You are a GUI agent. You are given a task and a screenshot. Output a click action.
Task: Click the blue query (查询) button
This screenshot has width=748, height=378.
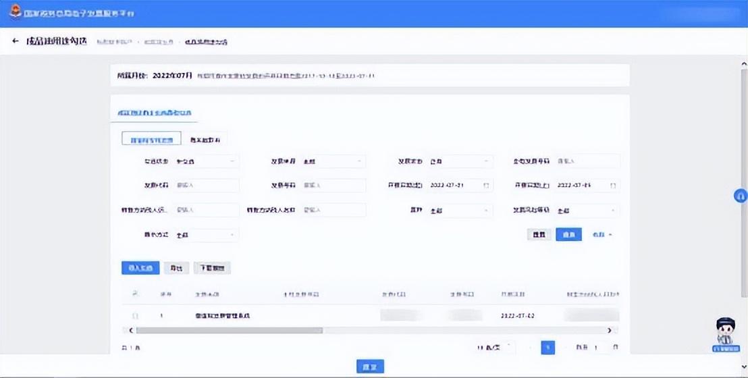coord(568,234)
